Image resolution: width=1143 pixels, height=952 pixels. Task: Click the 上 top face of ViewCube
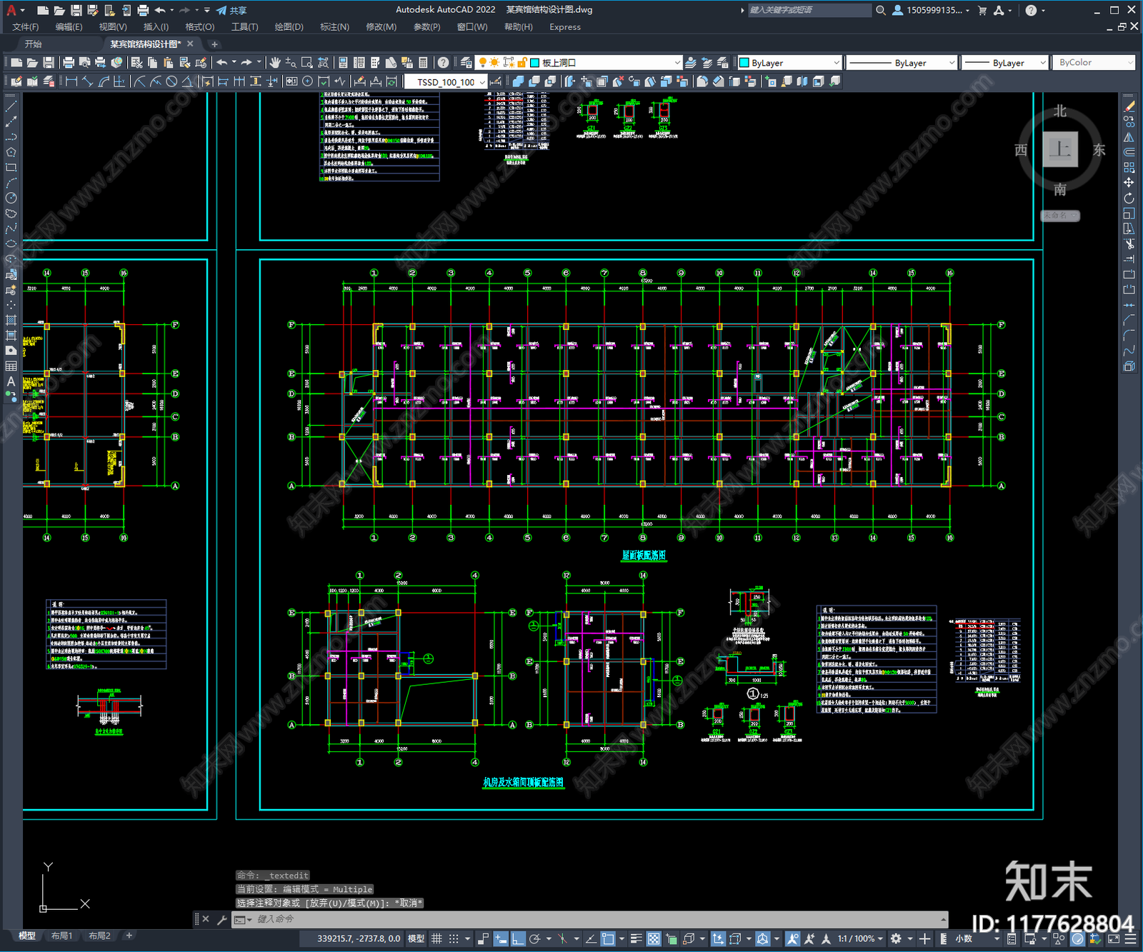[1060, 149]
